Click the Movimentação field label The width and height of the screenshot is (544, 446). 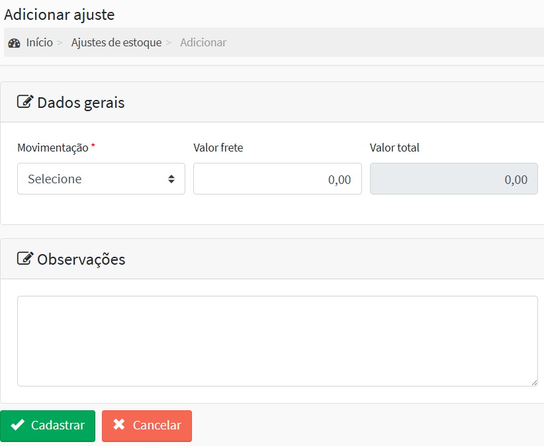coord(52,148)
